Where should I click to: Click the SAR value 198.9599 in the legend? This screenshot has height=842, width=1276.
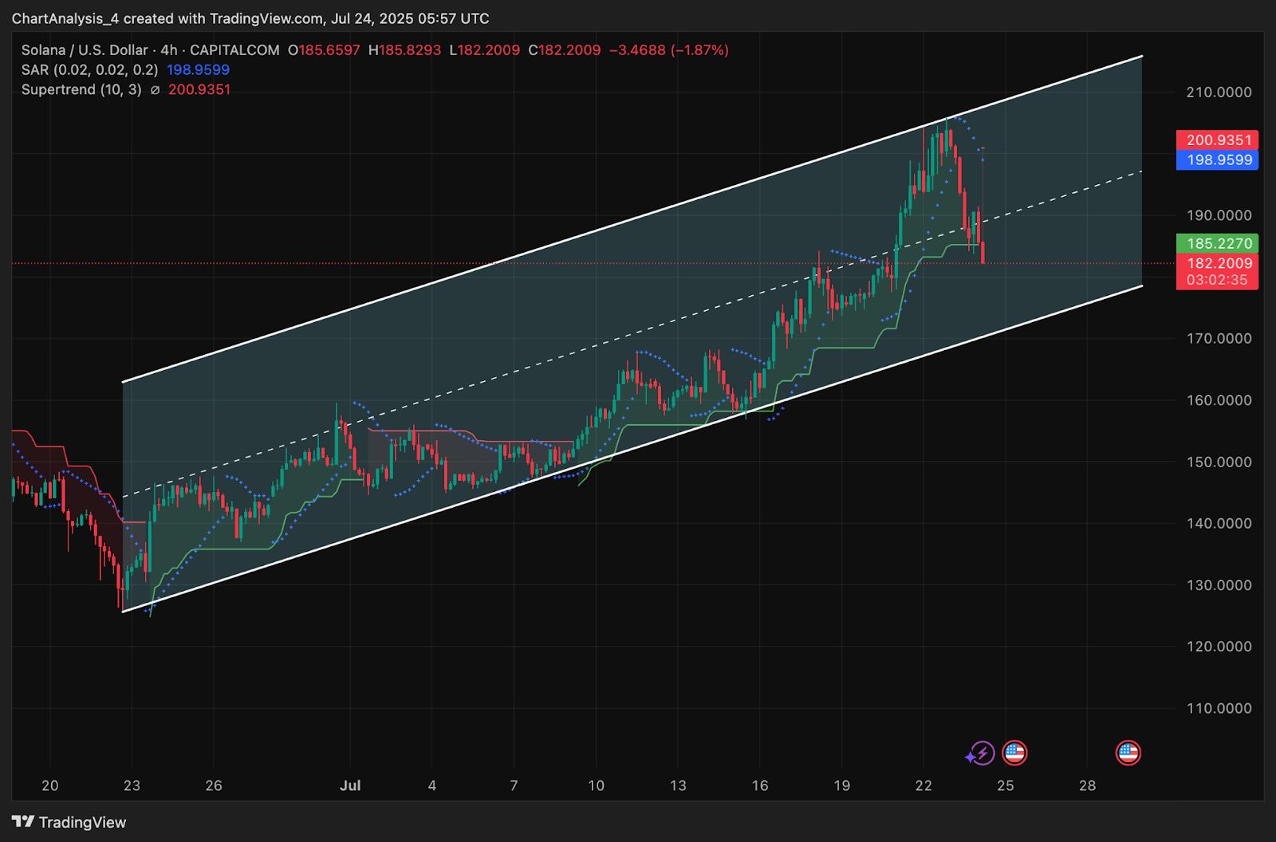pyautogui.click(x=198, y=70)
